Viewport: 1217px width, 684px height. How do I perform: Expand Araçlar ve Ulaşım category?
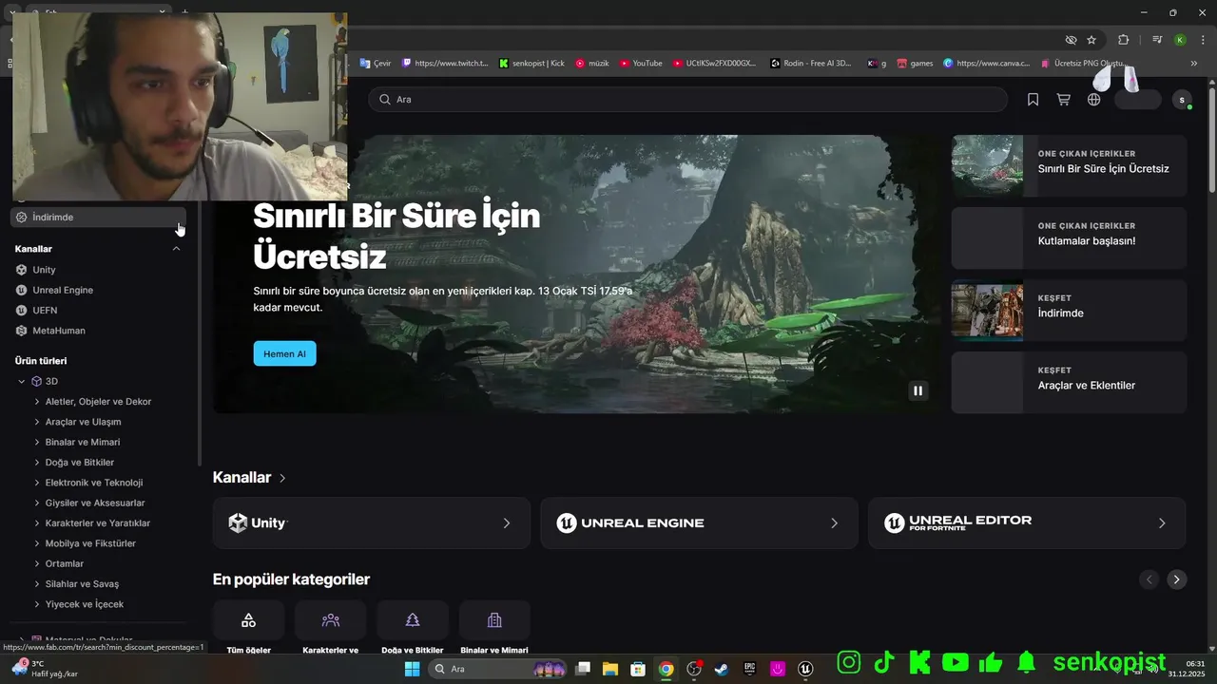[37, 422]
